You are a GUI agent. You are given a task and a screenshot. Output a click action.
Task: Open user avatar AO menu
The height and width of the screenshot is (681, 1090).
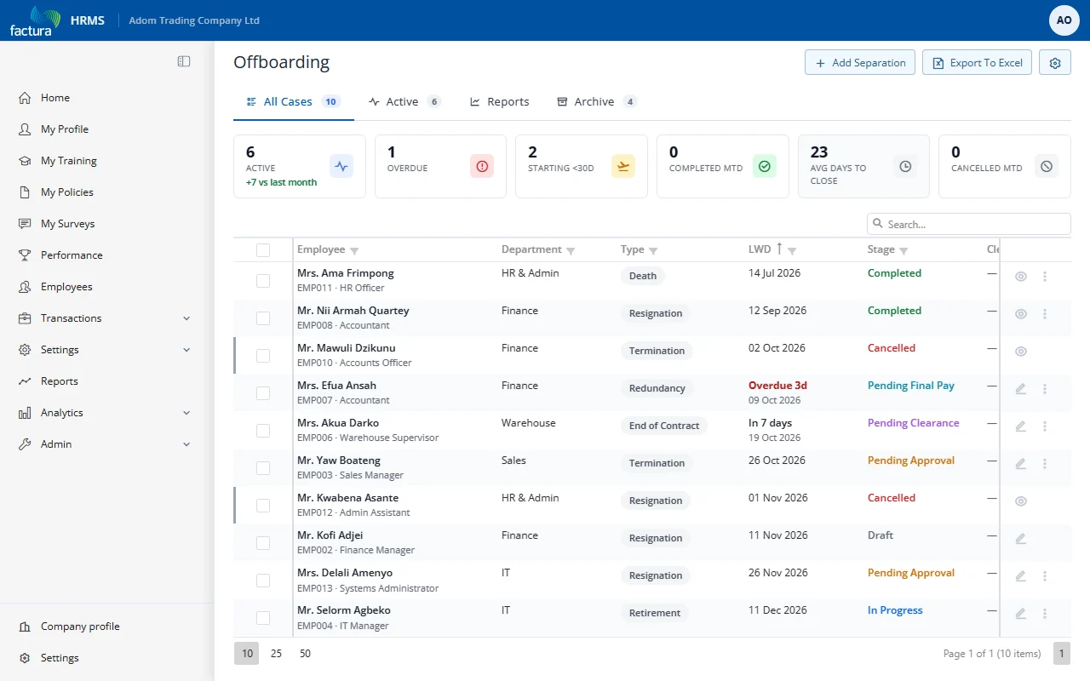pos(1064,20)
